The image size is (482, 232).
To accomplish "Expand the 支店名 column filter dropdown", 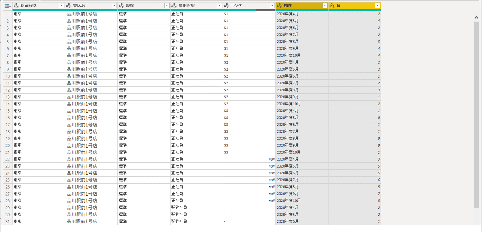I will click(114, 6).
